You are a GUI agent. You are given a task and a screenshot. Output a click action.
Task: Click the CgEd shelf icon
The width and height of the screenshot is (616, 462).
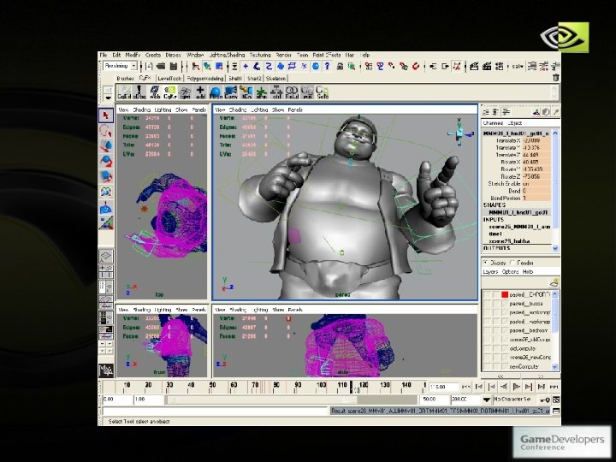click(x=124, y=92)
